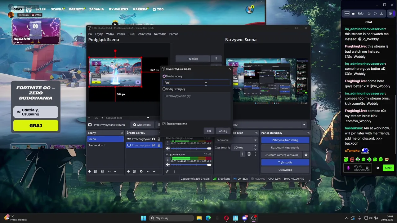Open source properties gear in Źródła obrazu toolbar
This screenshot has height=223, width=397.
coord(141,171)
